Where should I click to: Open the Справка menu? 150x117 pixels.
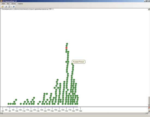click(x=20, y=4)
